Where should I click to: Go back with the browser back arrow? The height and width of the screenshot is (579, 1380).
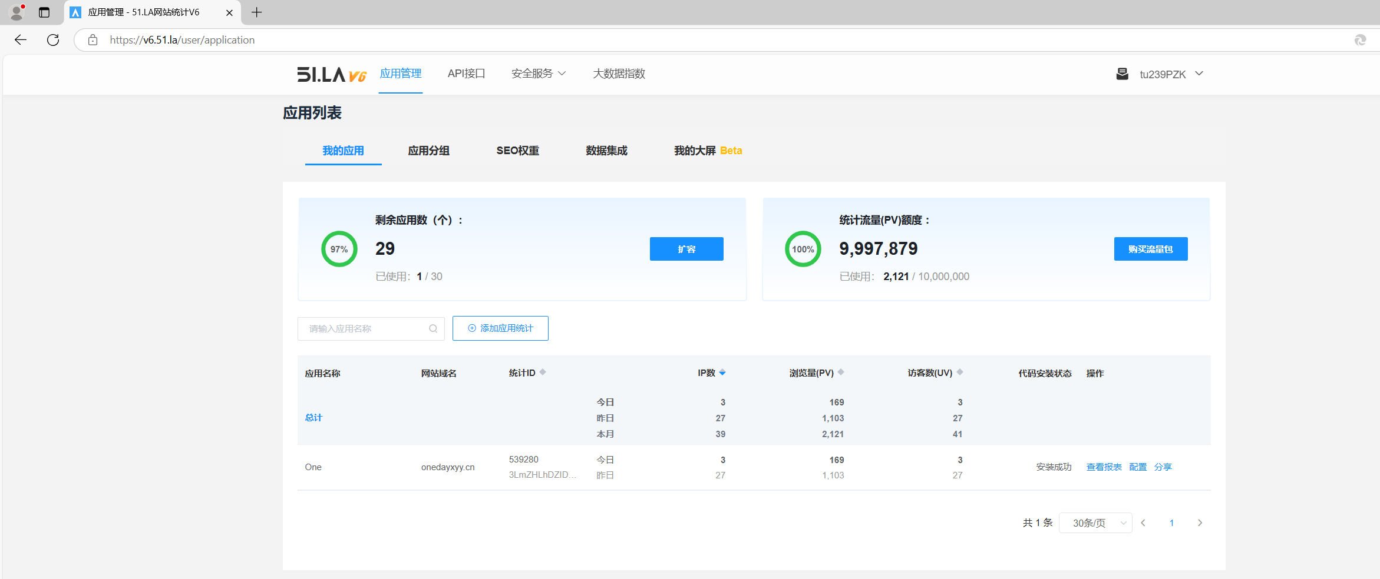[21, 40]
